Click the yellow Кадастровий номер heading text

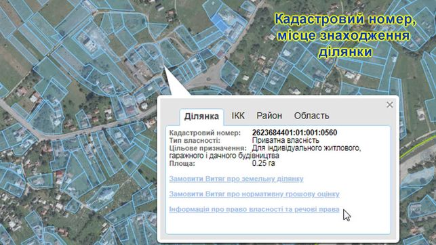coord(345,35)
